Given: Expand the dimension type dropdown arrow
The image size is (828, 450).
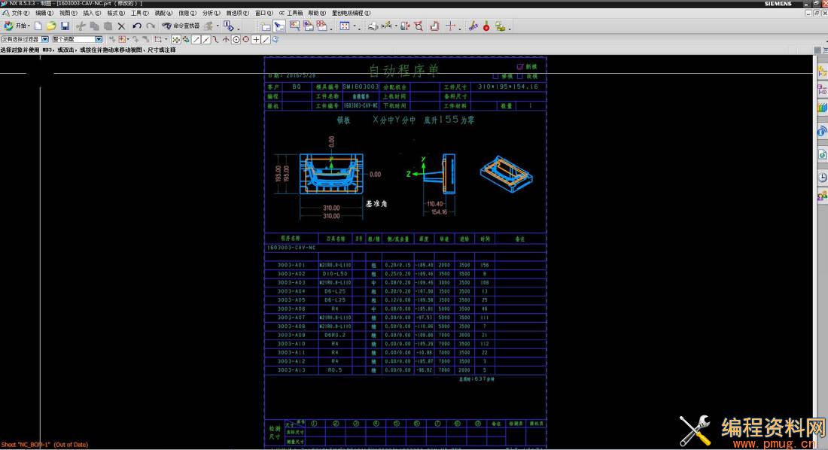Looking at the screenshot, I should 396,26.
